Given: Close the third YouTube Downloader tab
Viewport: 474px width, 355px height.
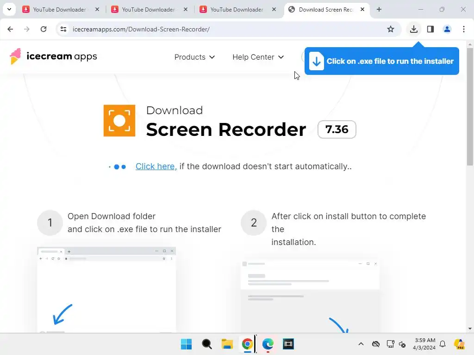Looking at the screenshot, I should tap(274, 9).
